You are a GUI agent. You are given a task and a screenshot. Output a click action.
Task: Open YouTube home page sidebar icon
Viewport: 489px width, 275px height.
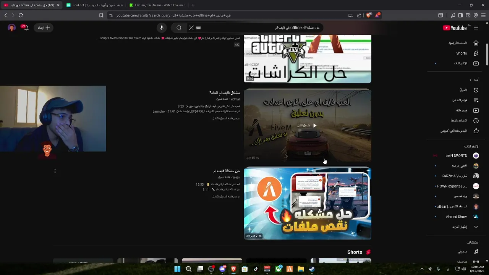coord(476,43)
